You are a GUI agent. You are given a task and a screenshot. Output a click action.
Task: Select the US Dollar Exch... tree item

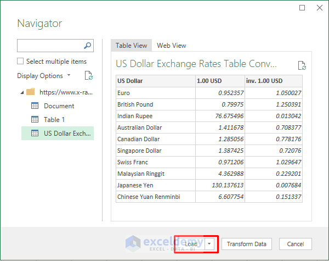point(58,133)
